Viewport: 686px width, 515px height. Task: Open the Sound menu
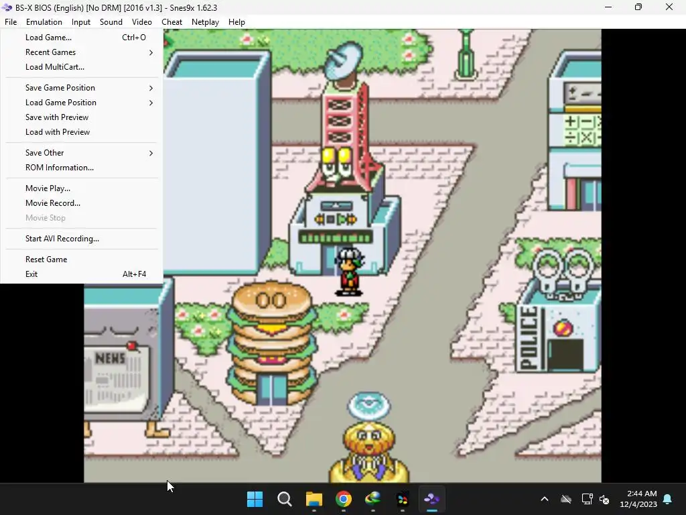111,22
